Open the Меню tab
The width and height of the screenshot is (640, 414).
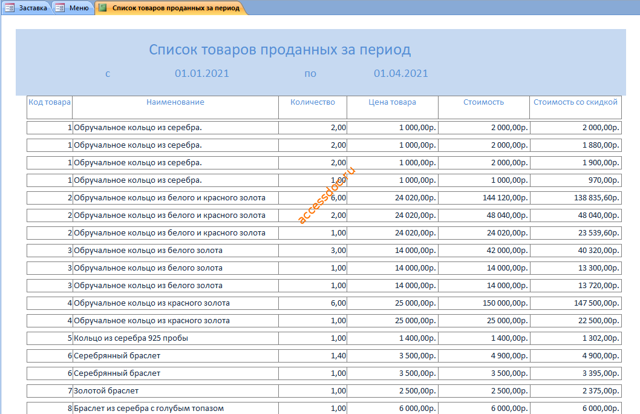(73, 8)
